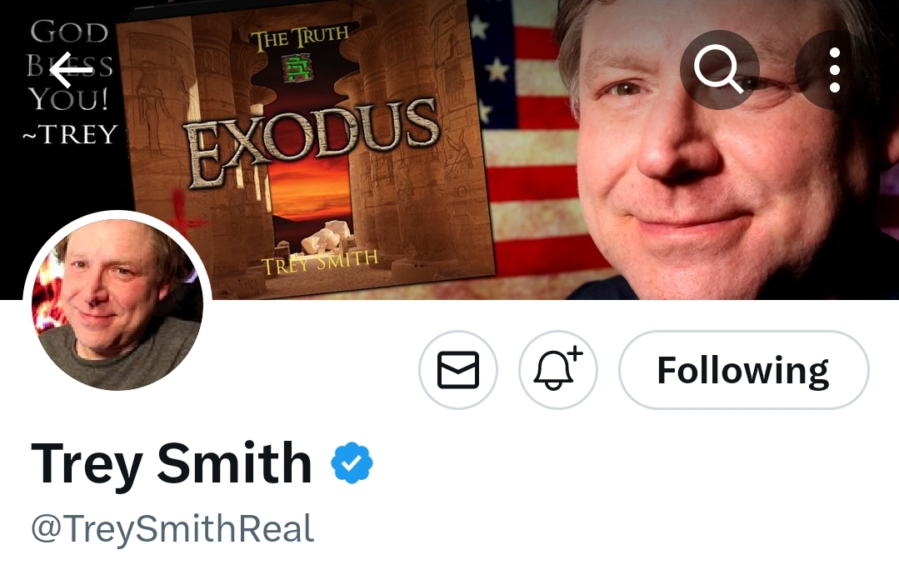Open search with the magnifier icon

click(x=720, y=70)
